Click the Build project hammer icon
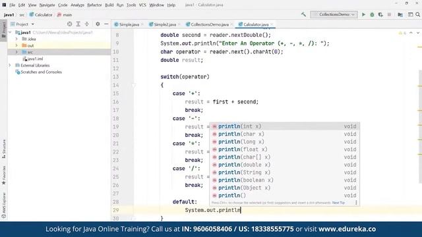Image resolution: width=422 pixels, height=237 pixels. click(303, 14)
